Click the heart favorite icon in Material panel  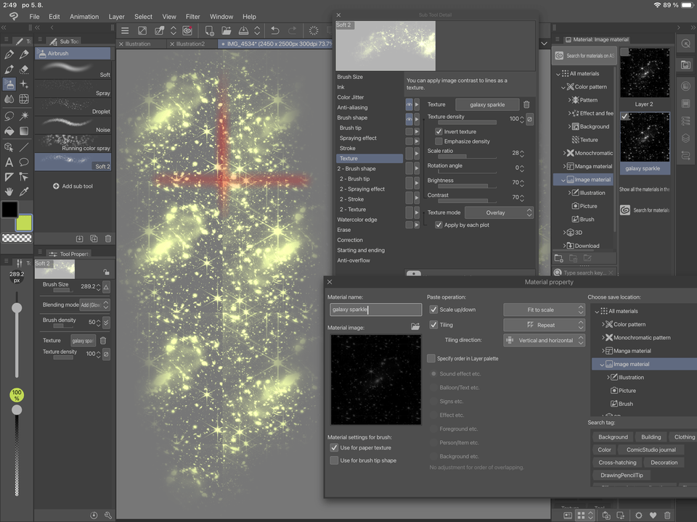[653, 515]
